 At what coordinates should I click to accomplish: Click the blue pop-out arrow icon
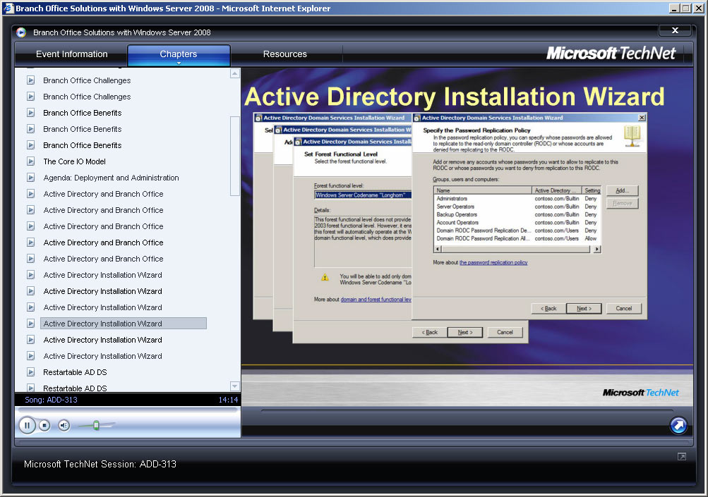(x=678, y=425)
